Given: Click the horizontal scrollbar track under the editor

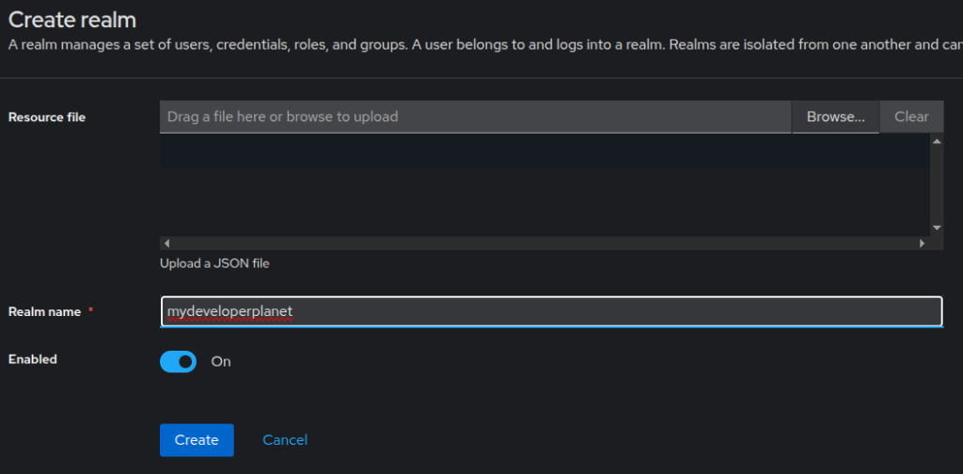Looking at the screenshot, I should (x=545, y=244).
